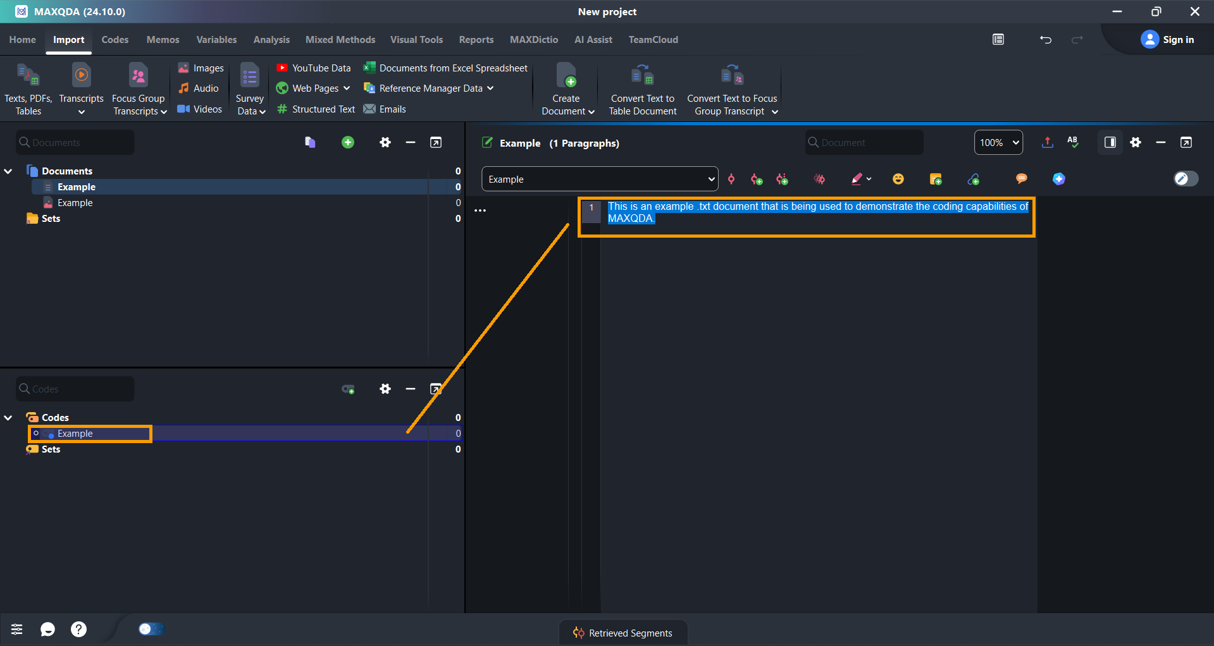Screen dimensions: 1214x646
Task: Click the new code icon in Codes panel
Action: 348,389
